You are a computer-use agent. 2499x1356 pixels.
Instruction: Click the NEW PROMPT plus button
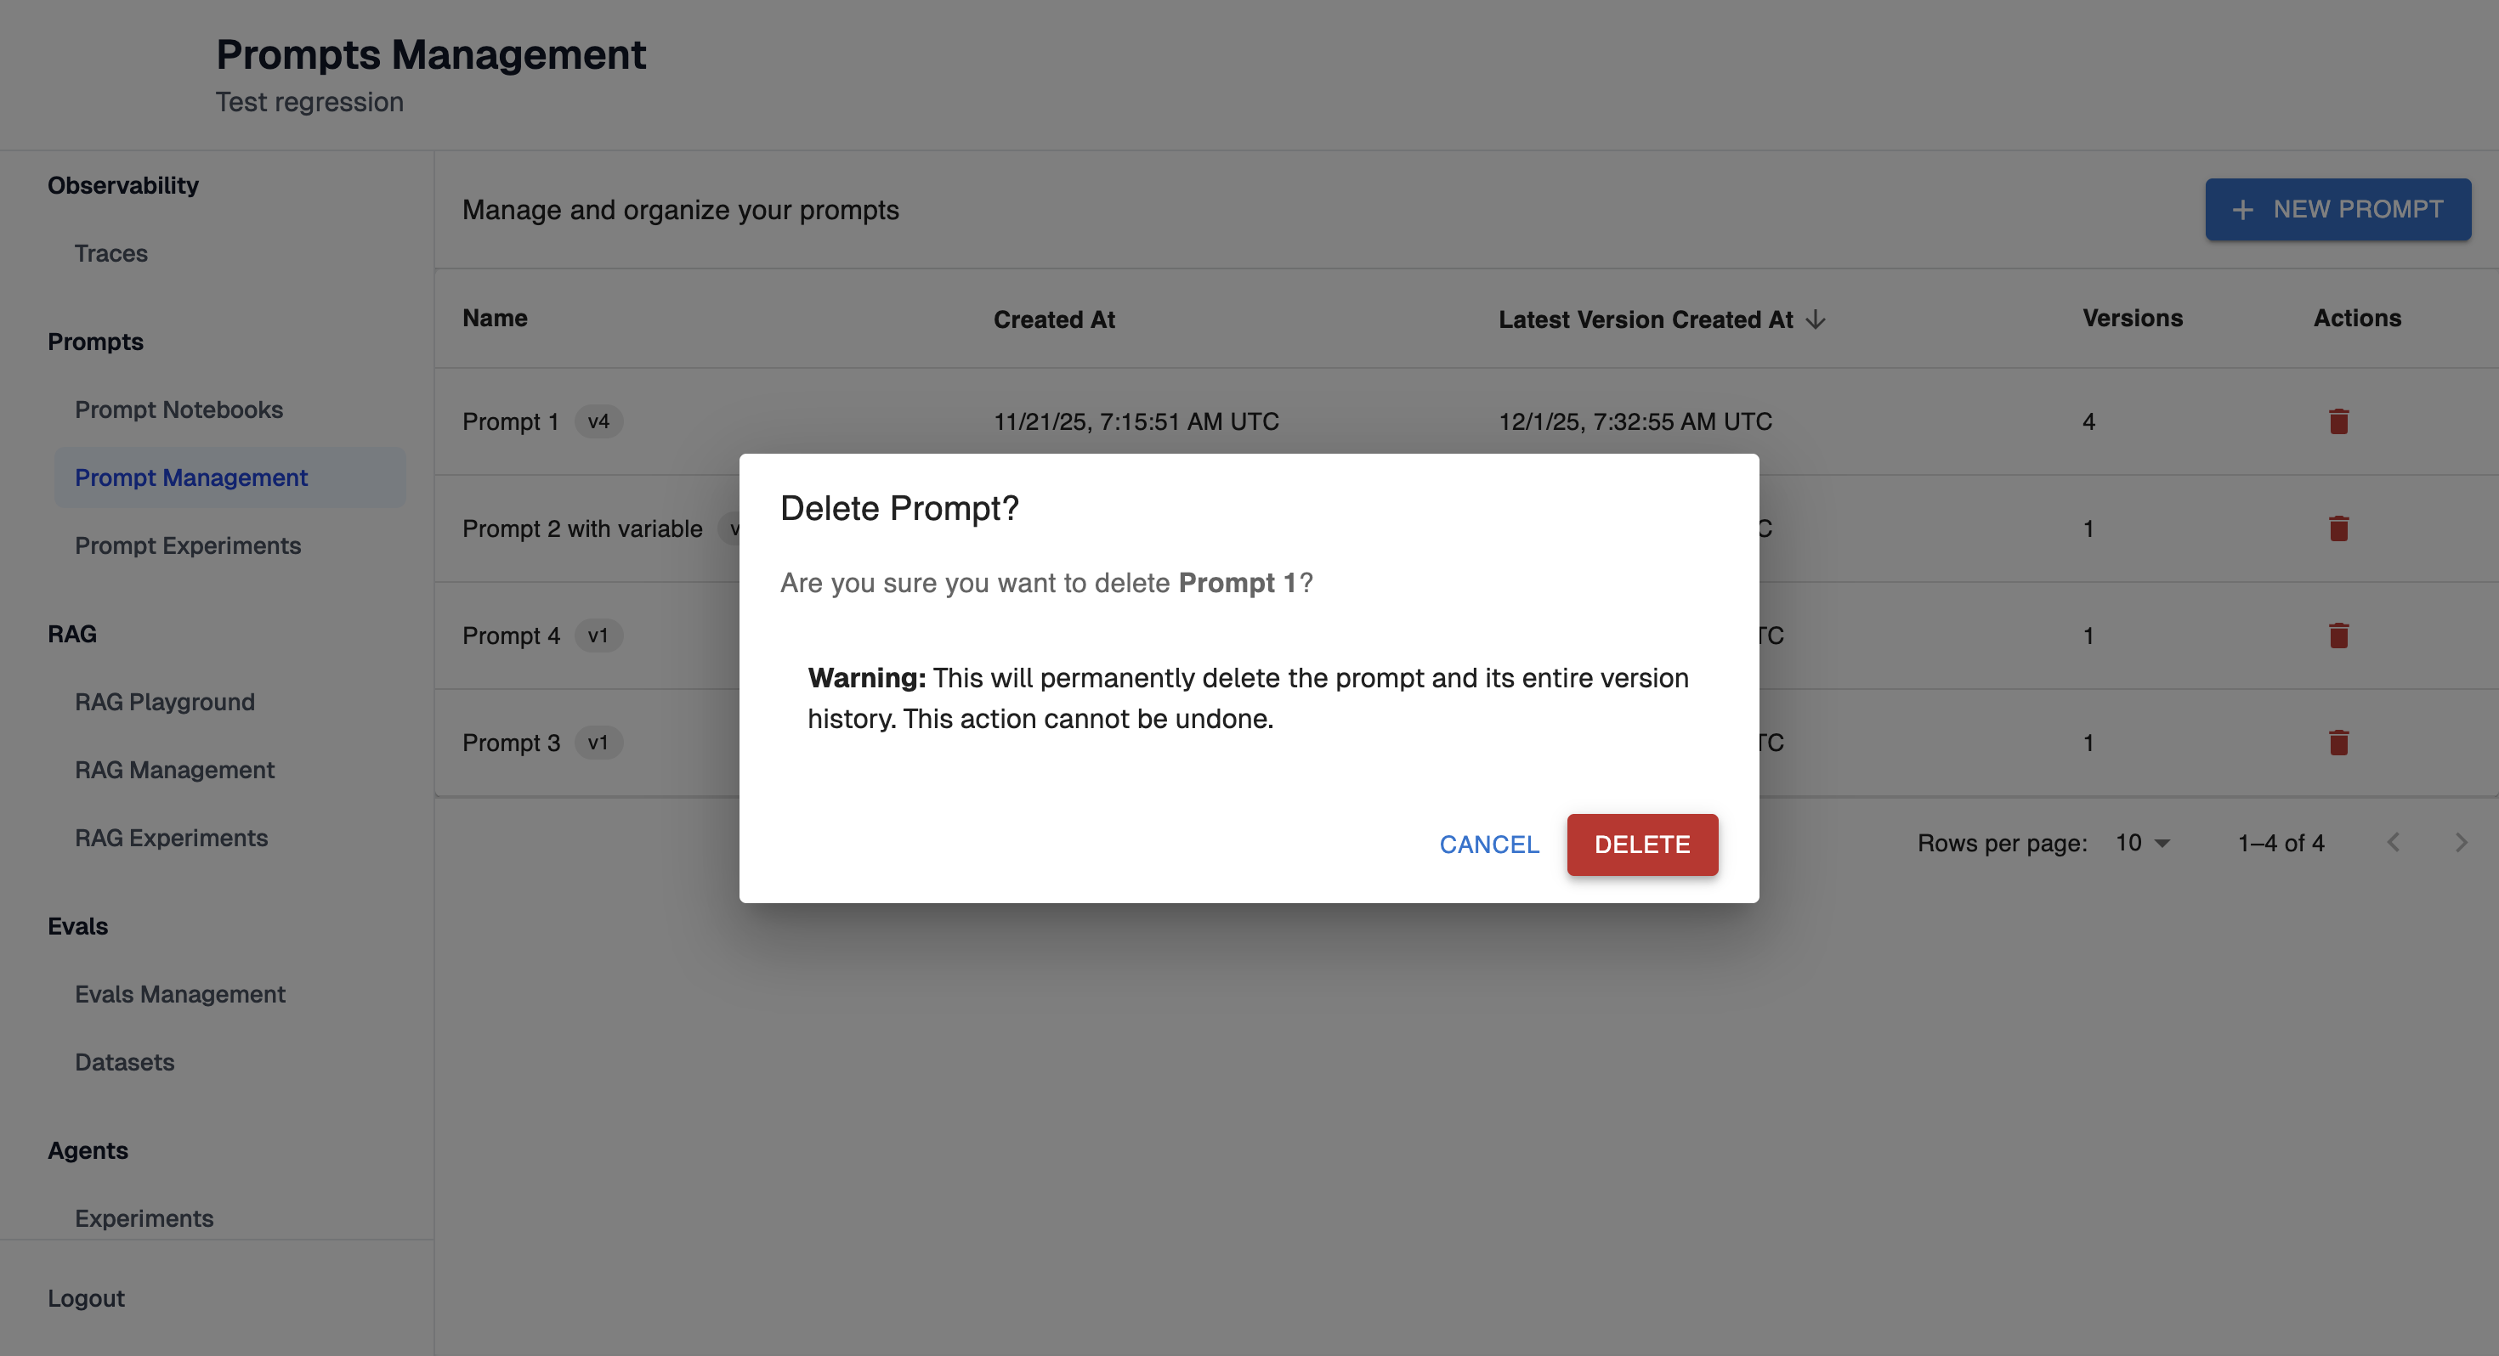[2337, 208]
